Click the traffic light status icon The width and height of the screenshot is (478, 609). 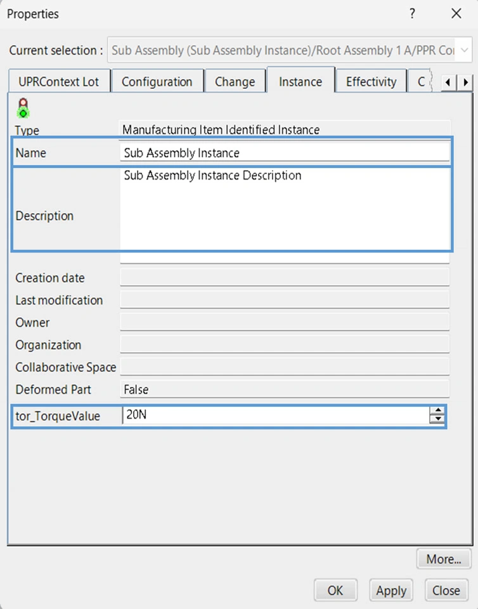pyautogui.click(x=24, y=108)
